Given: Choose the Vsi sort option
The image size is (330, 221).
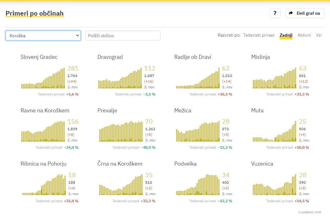Looking at the screenshot, I should [318, 35].
